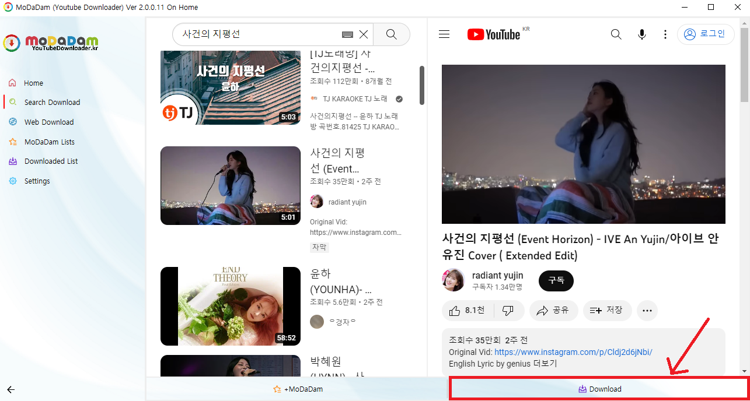Click the 공유 share button
The width and height of the screenshot is (750, 401).
click(x=553, y=311)
